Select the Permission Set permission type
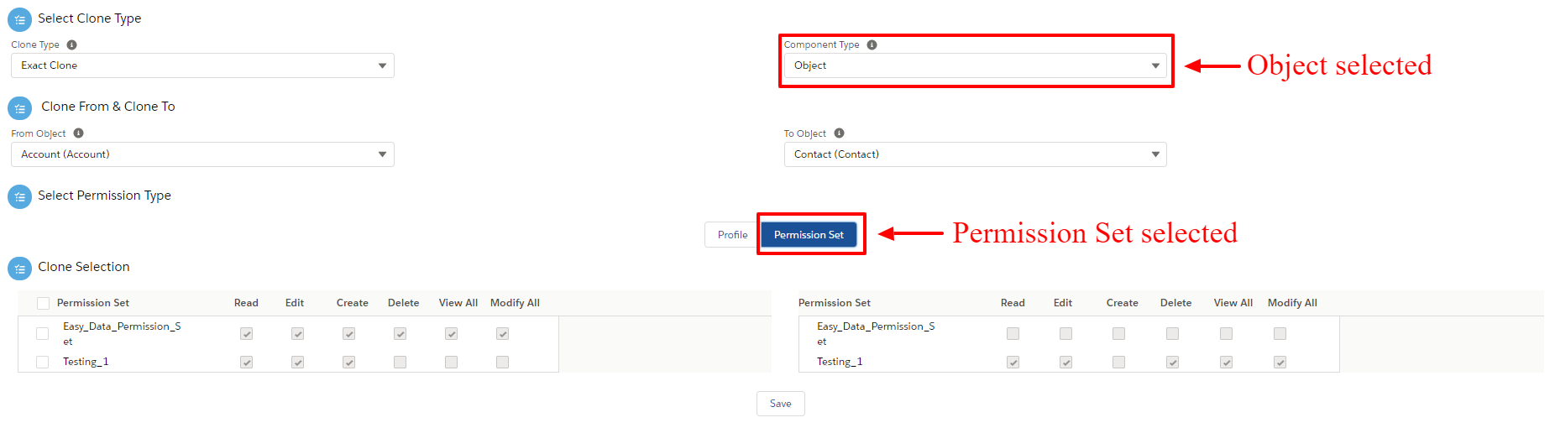 pyautogui.click(x=809, y=235)
